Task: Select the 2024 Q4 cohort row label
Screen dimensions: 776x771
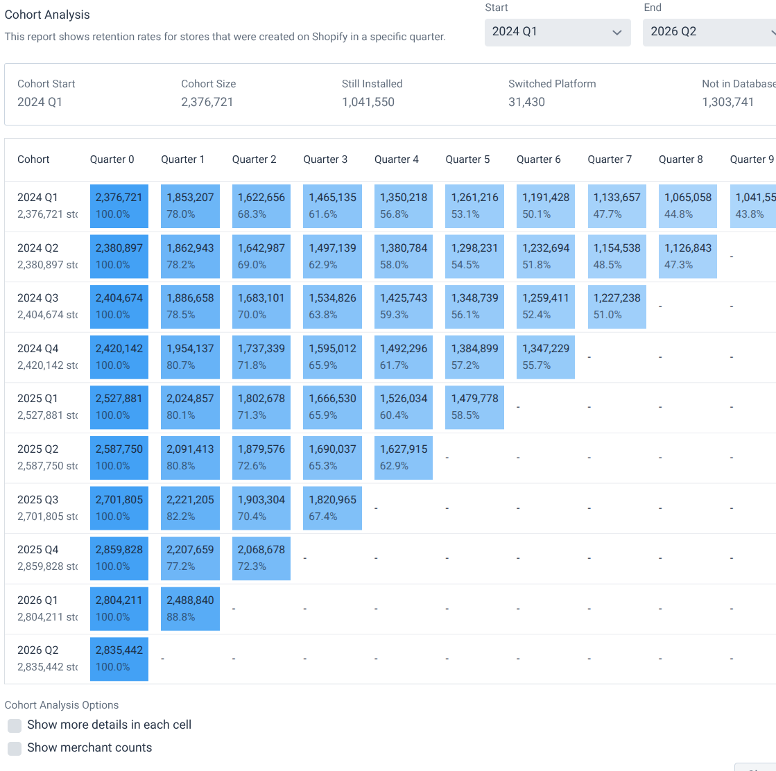Action: (x=37, y=348)
